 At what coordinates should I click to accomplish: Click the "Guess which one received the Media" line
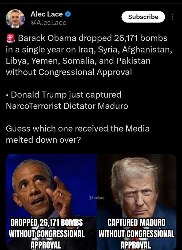(x=78, y=129)
